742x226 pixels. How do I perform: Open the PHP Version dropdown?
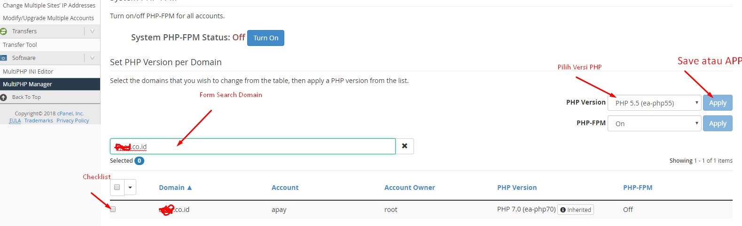654,103
